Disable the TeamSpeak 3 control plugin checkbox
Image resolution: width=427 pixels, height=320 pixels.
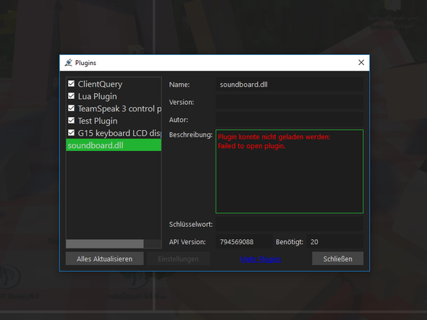71,108
